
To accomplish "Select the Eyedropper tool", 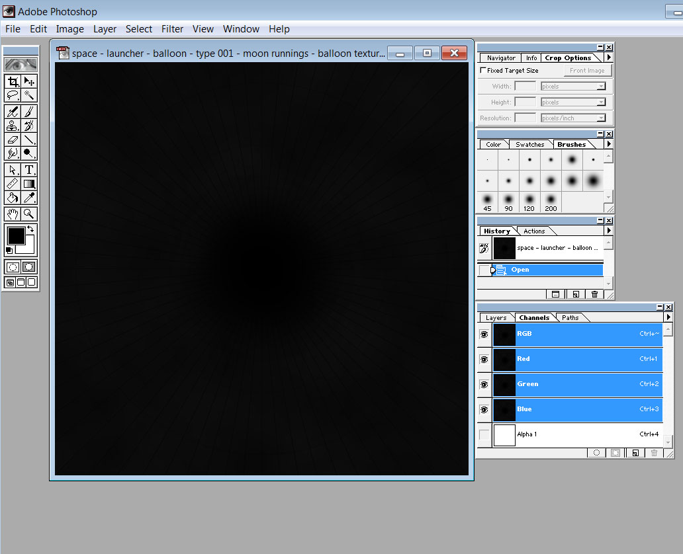I will tap(29, 198).
